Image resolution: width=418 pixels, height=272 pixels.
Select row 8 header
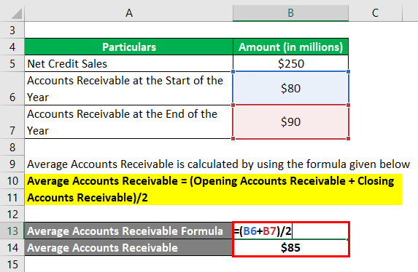12,147
